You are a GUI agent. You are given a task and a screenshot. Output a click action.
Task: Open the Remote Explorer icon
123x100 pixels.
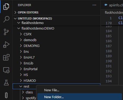[x=6, y=70]
